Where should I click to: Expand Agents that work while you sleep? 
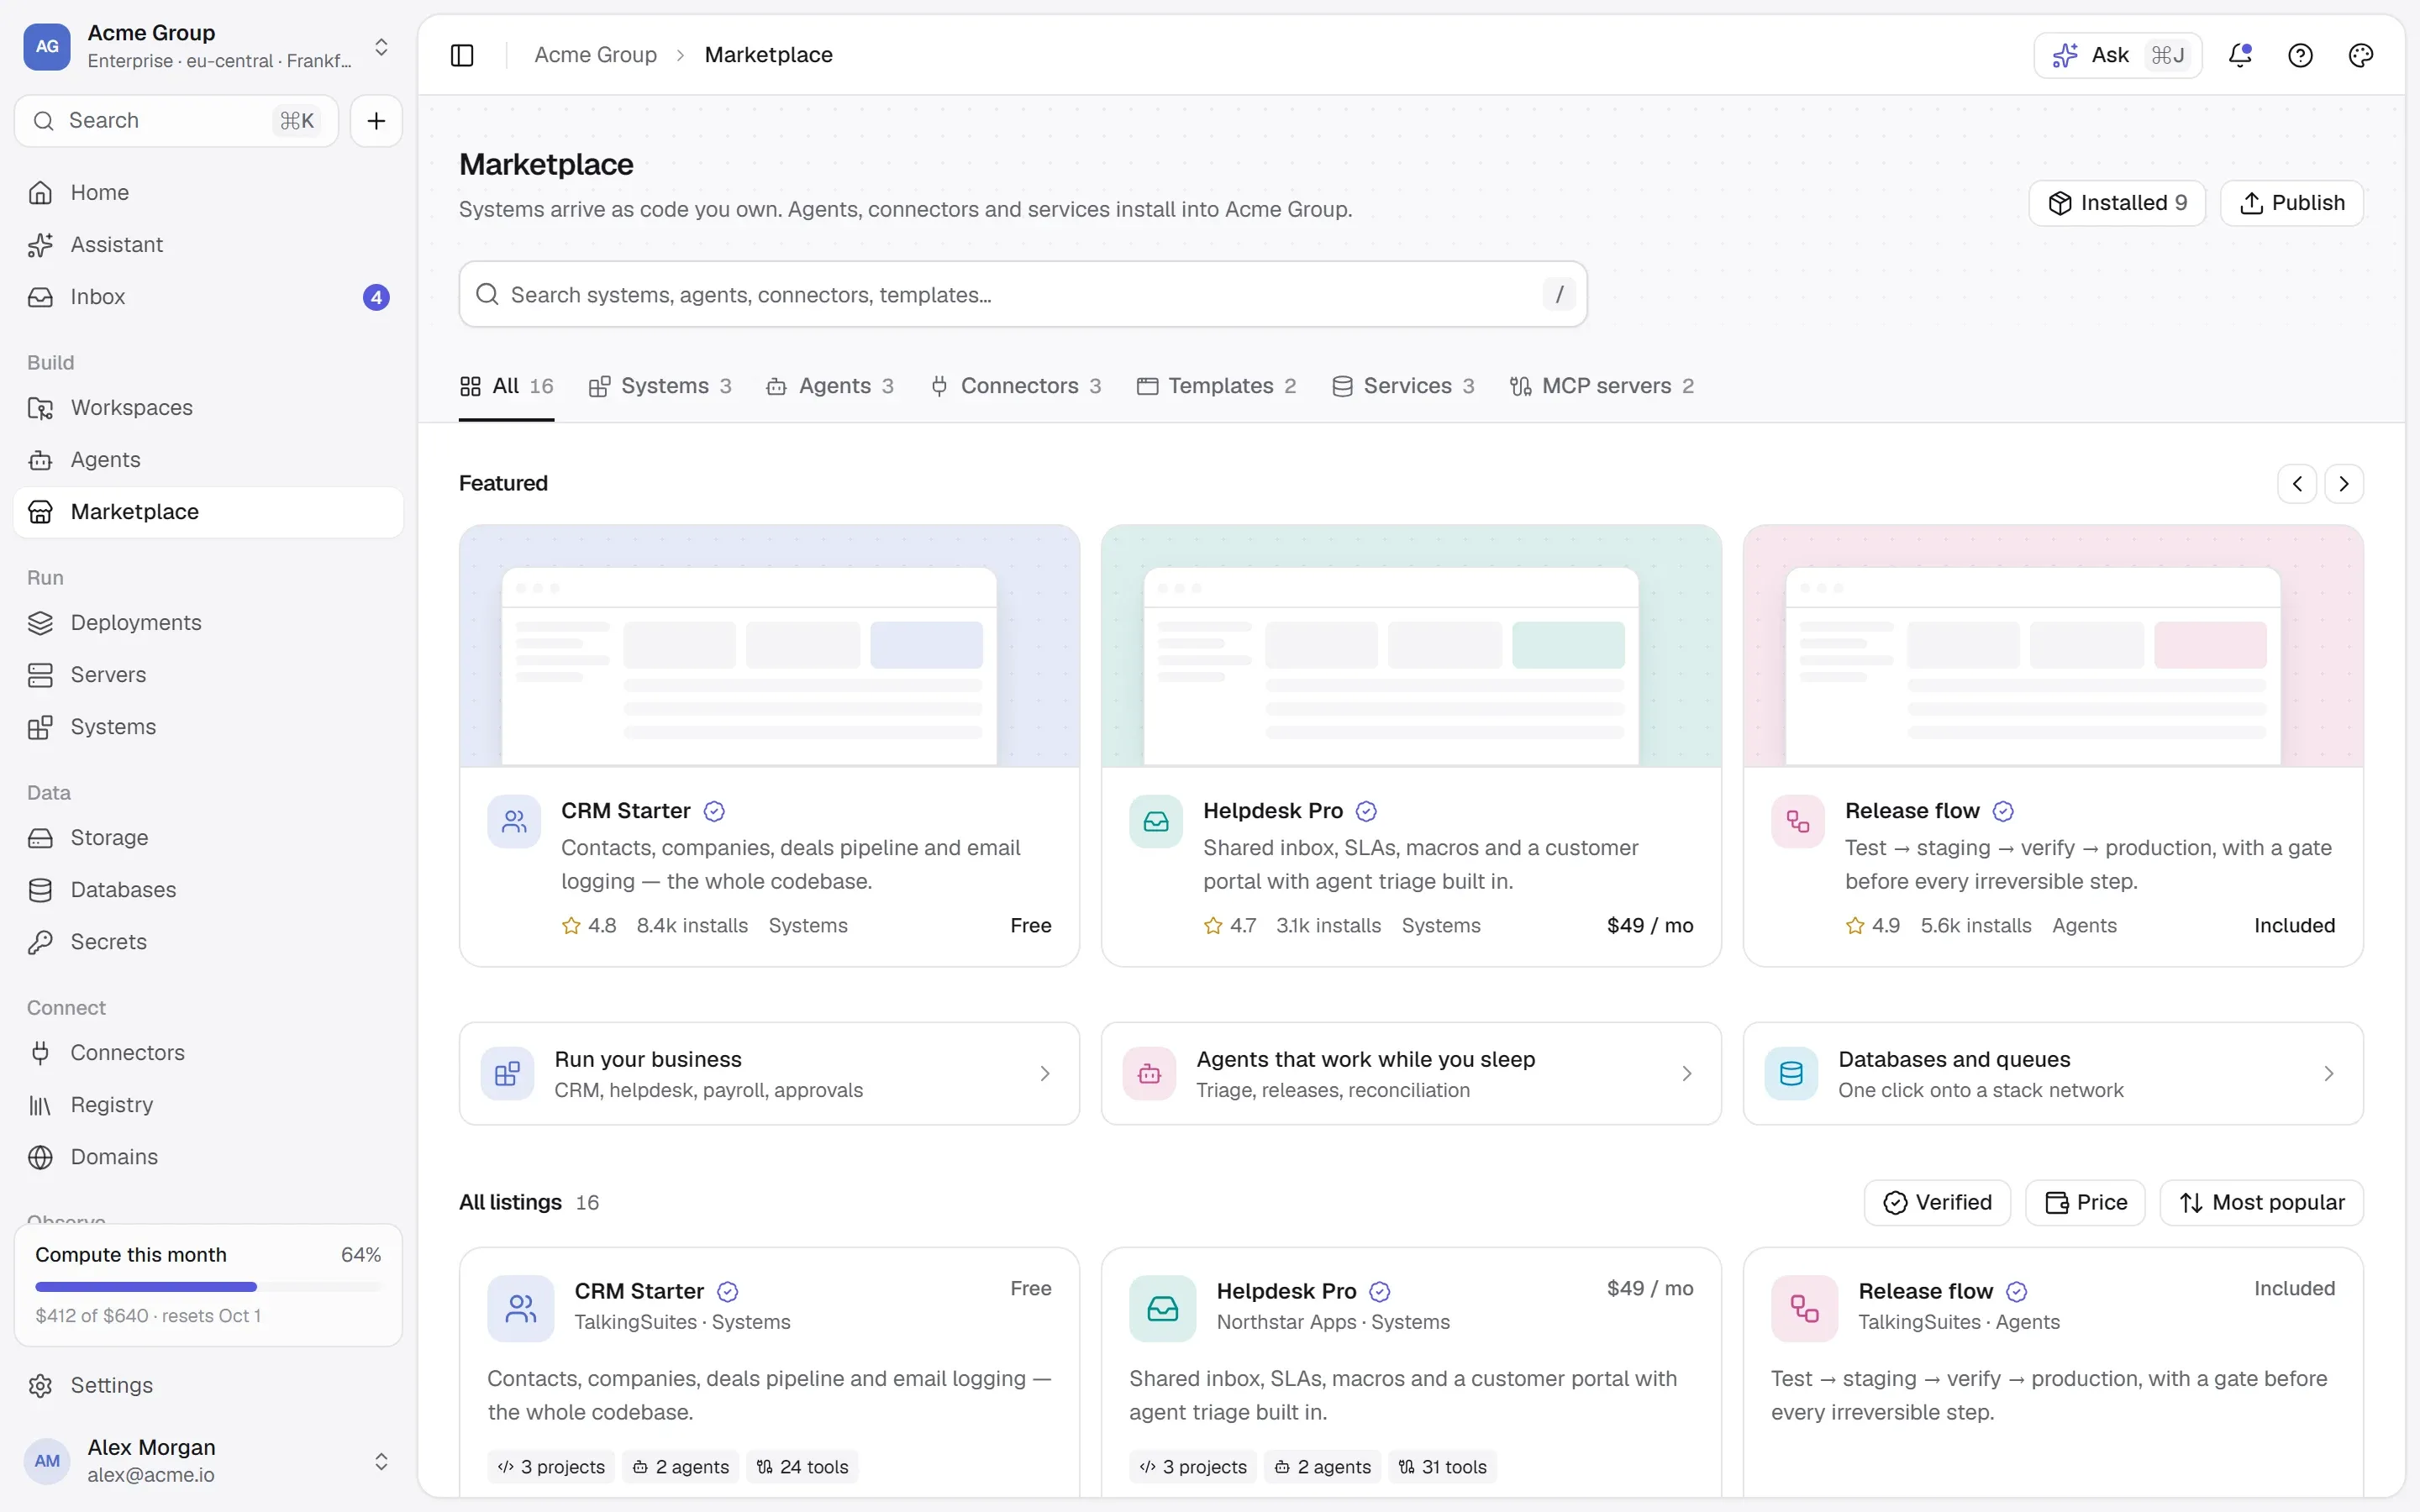coord(1411,1073)
